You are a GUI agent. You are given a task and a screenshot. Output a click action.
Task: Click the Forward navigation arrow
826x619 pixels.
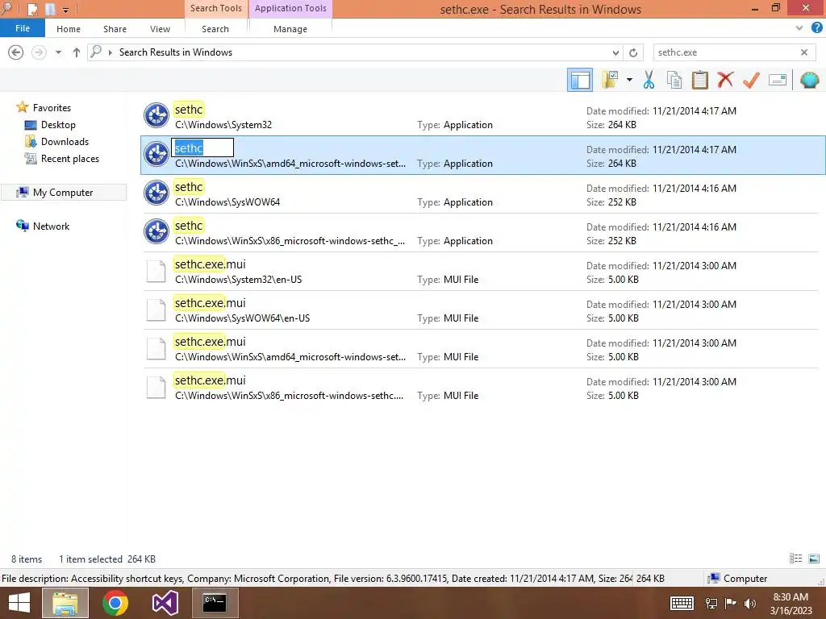[39, 52]
